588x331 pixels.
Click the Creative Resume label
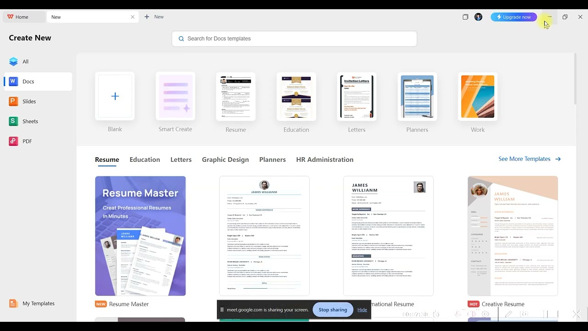(x=503, y=304)
